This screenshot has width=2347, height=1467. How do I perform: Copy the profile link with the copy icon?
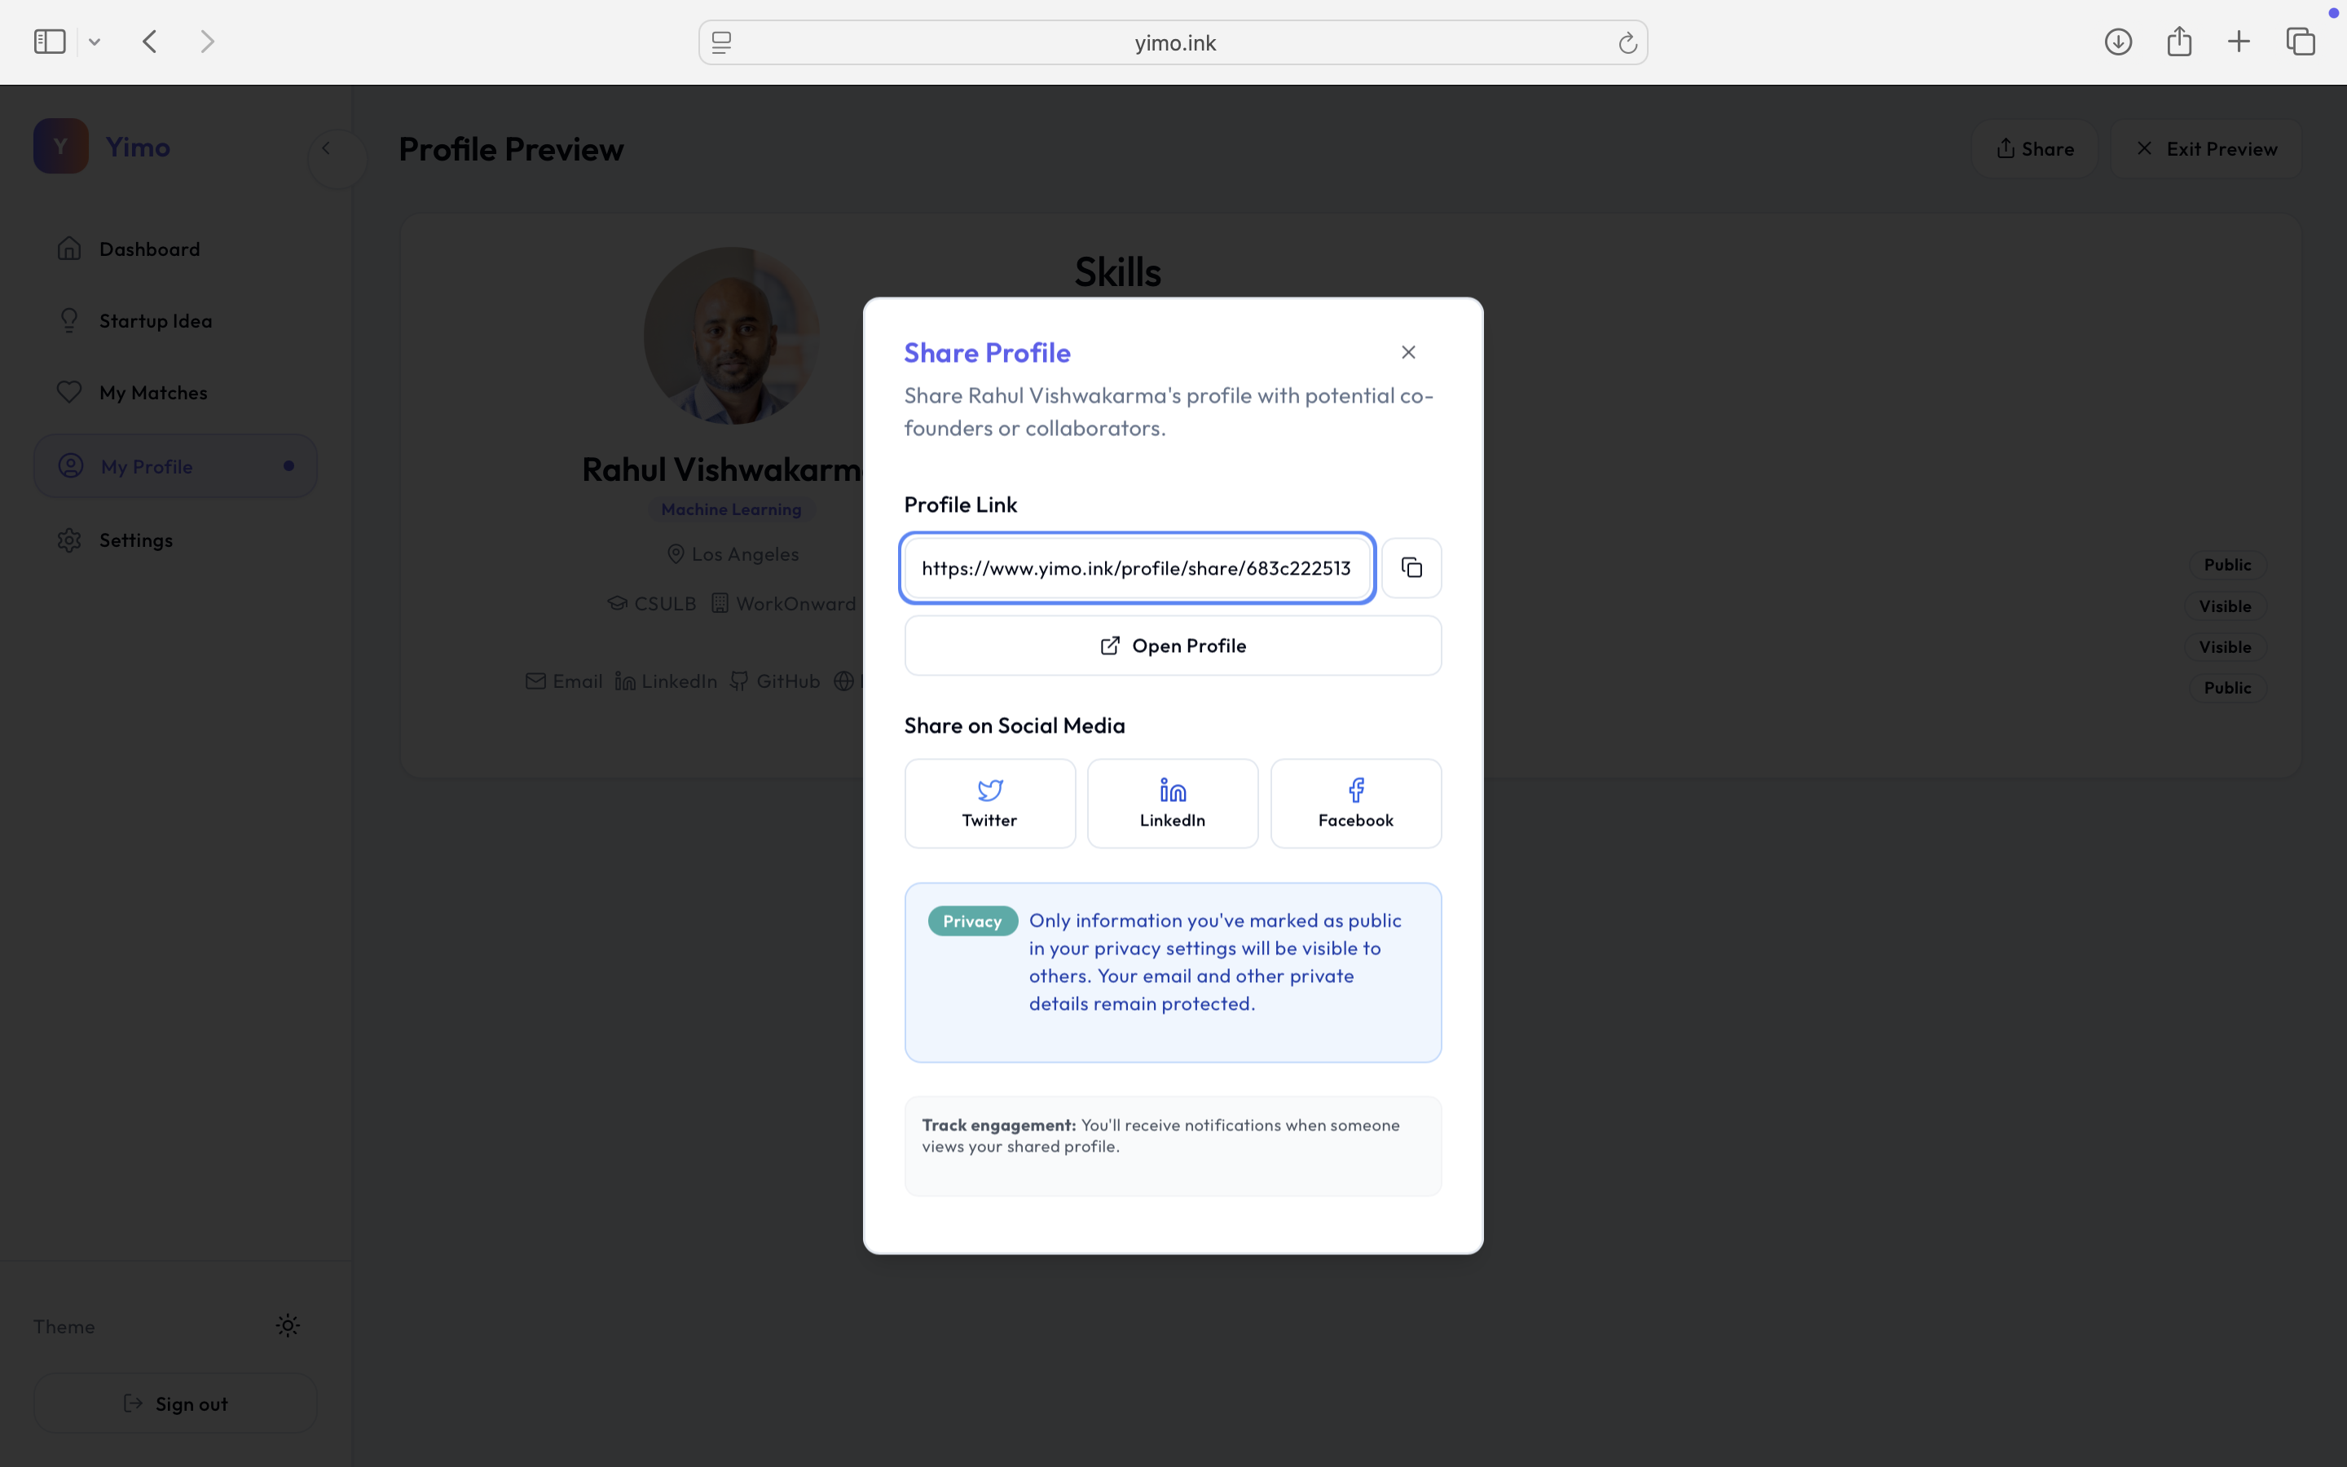[1411, 567]
